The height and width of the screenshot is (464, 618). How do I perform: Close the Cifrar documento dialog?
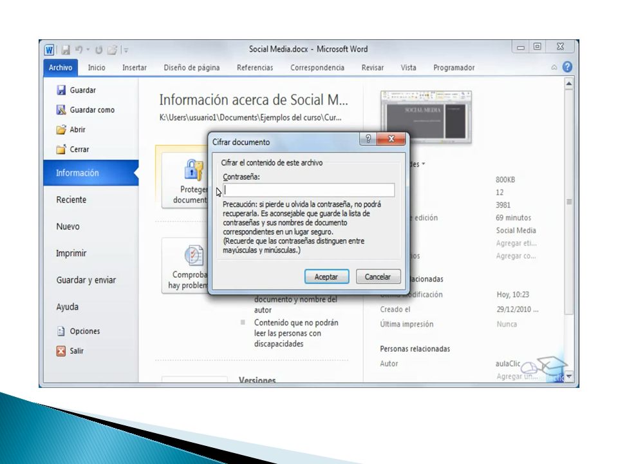[x=391, y=139]
